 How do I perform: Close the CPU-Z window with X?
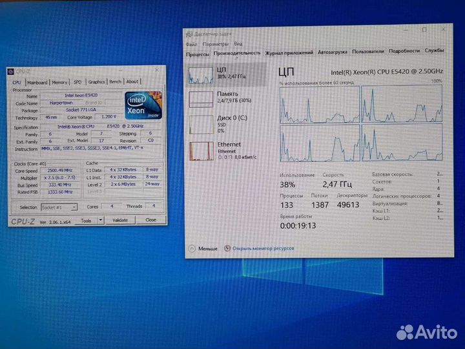click(x=157, y=70)
